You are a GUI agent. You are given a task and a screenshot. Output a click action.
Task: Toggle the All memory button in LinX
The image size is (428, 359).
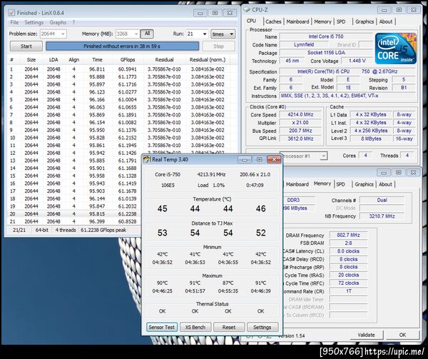[x=147, y=34]
